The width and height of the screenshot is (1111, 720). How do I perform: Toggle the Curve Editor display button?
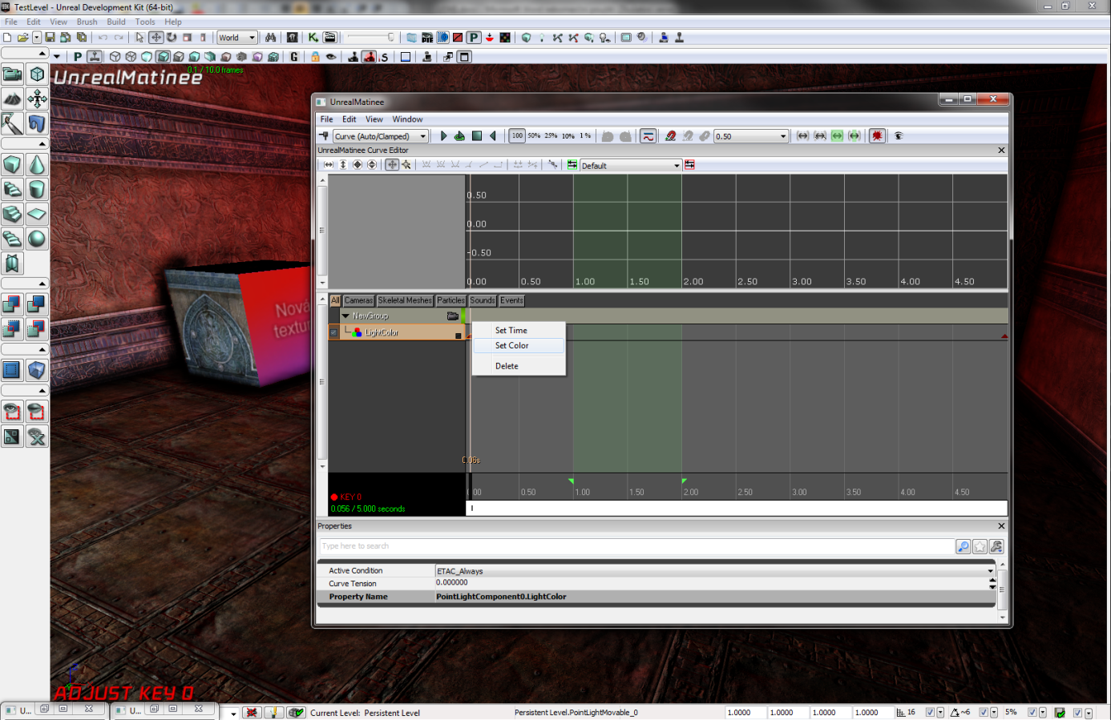(648, 136)
